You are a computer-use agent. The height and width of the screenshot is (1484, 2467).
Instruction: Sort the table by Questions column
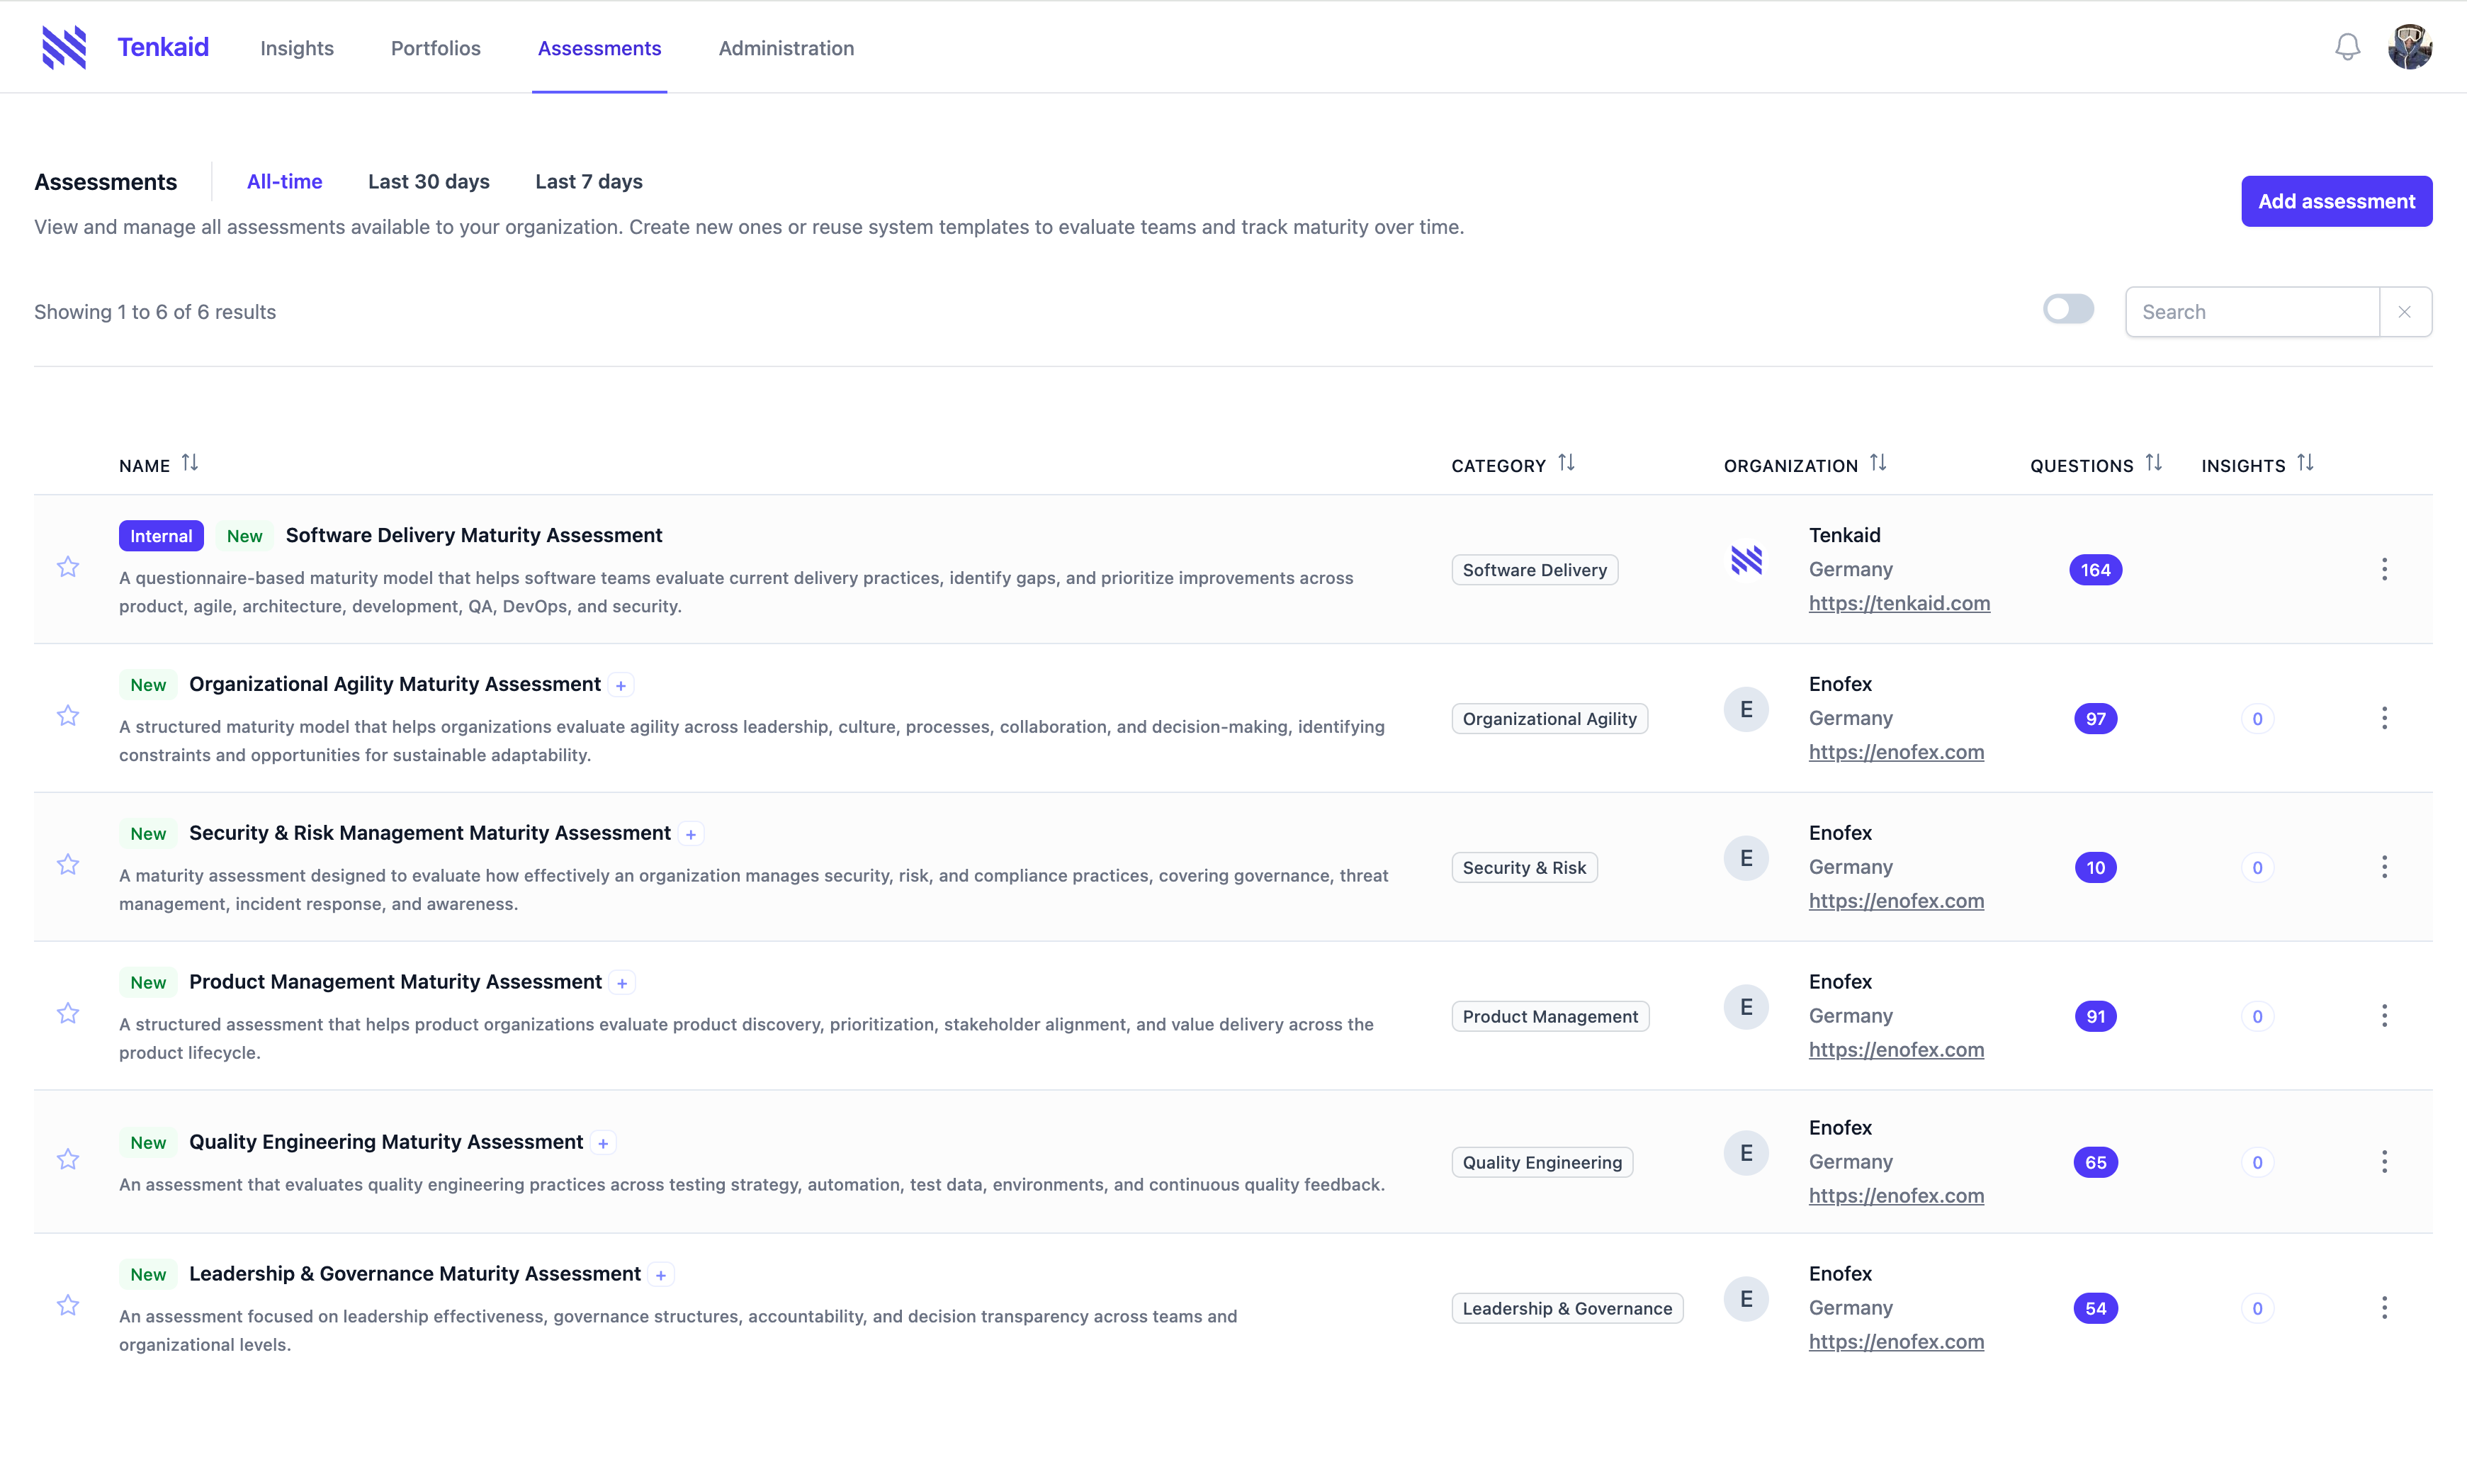(x=2154, y=463)
